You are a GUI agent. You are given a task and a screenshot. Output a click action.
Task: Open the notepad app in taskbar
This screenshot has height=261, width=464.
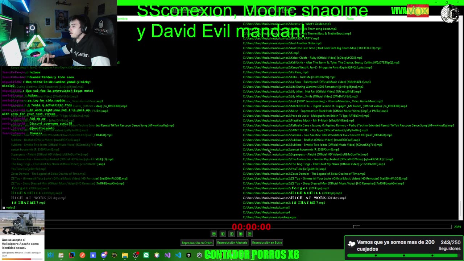[x=61, y=255]
